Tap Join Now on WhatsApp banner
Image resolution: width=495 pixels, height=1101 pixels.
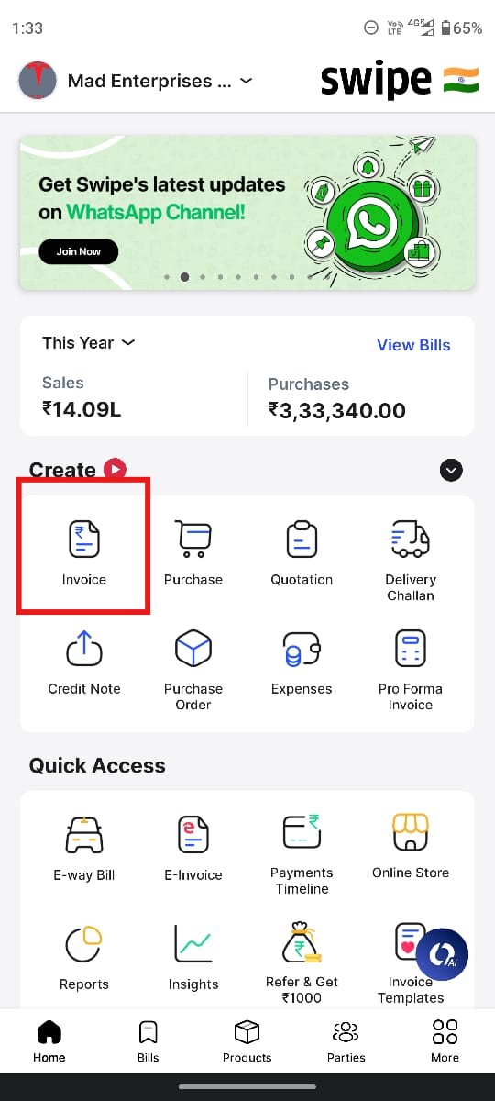click(x=79, y=251)
